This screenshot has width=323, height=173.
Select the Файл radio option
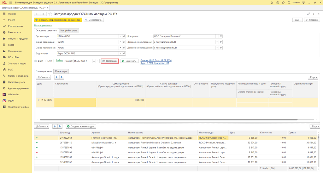(35, 61)
